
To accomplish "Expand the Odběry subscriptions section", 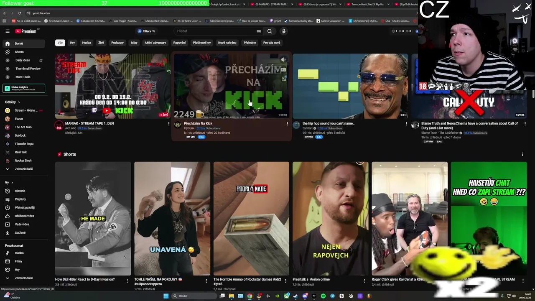I will [13, 102].
